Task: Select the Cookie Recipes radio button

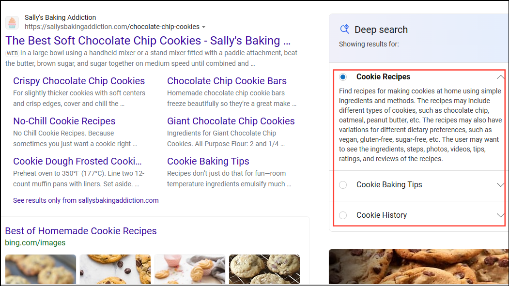Action: [343, 76]
